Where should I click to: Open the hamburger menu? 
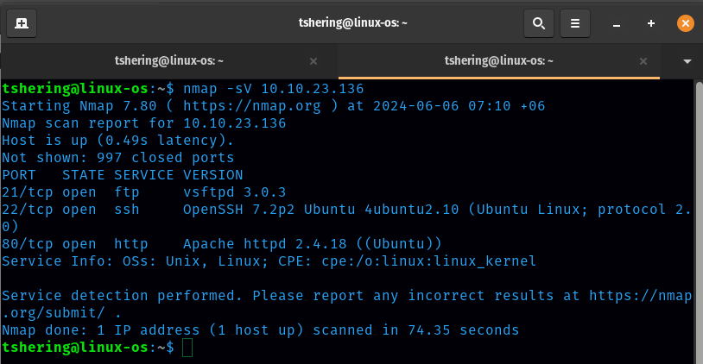tap(576, 23)
